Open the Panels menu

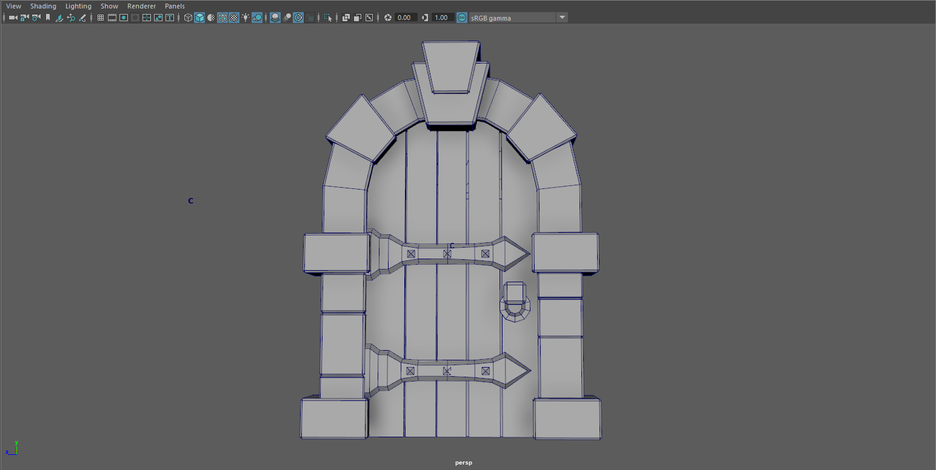(x=175, y=5)
